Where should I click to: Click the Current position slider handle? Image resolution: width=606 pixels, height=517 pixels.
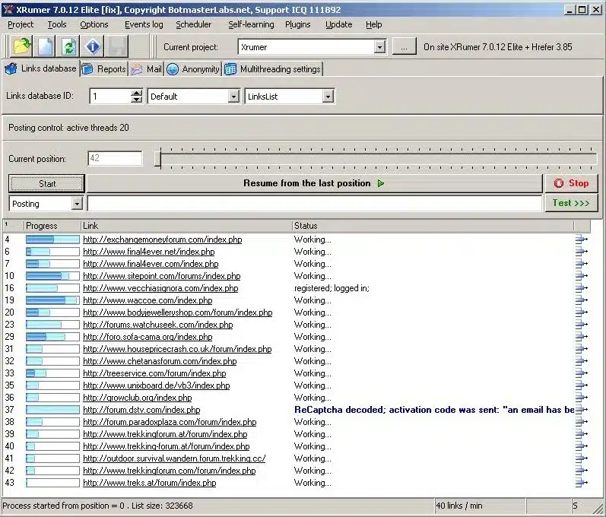[x=157, y=159]
